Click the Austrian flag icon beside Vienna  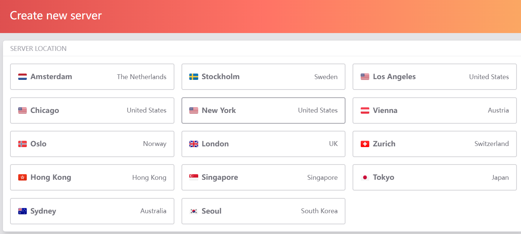click(x=365, y=110)
